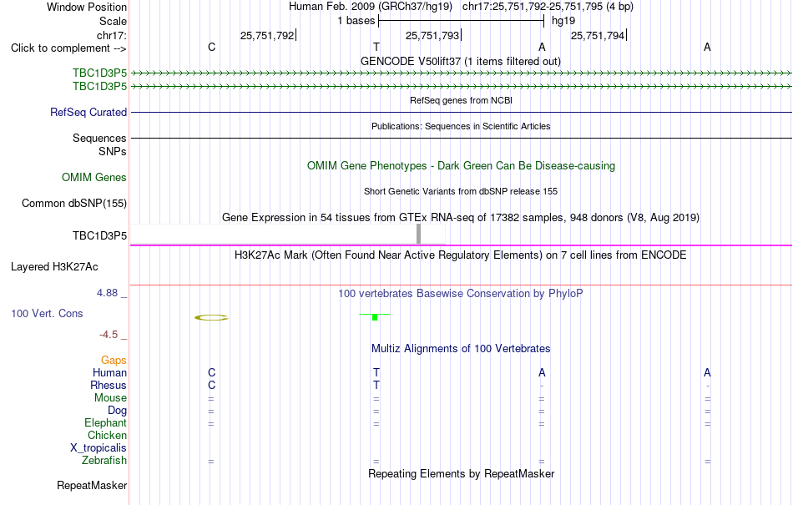Click base T in the Rhesus alignment row
This screenshot has width=793, height=505.
pyautogui.click(x=376, y=385)
